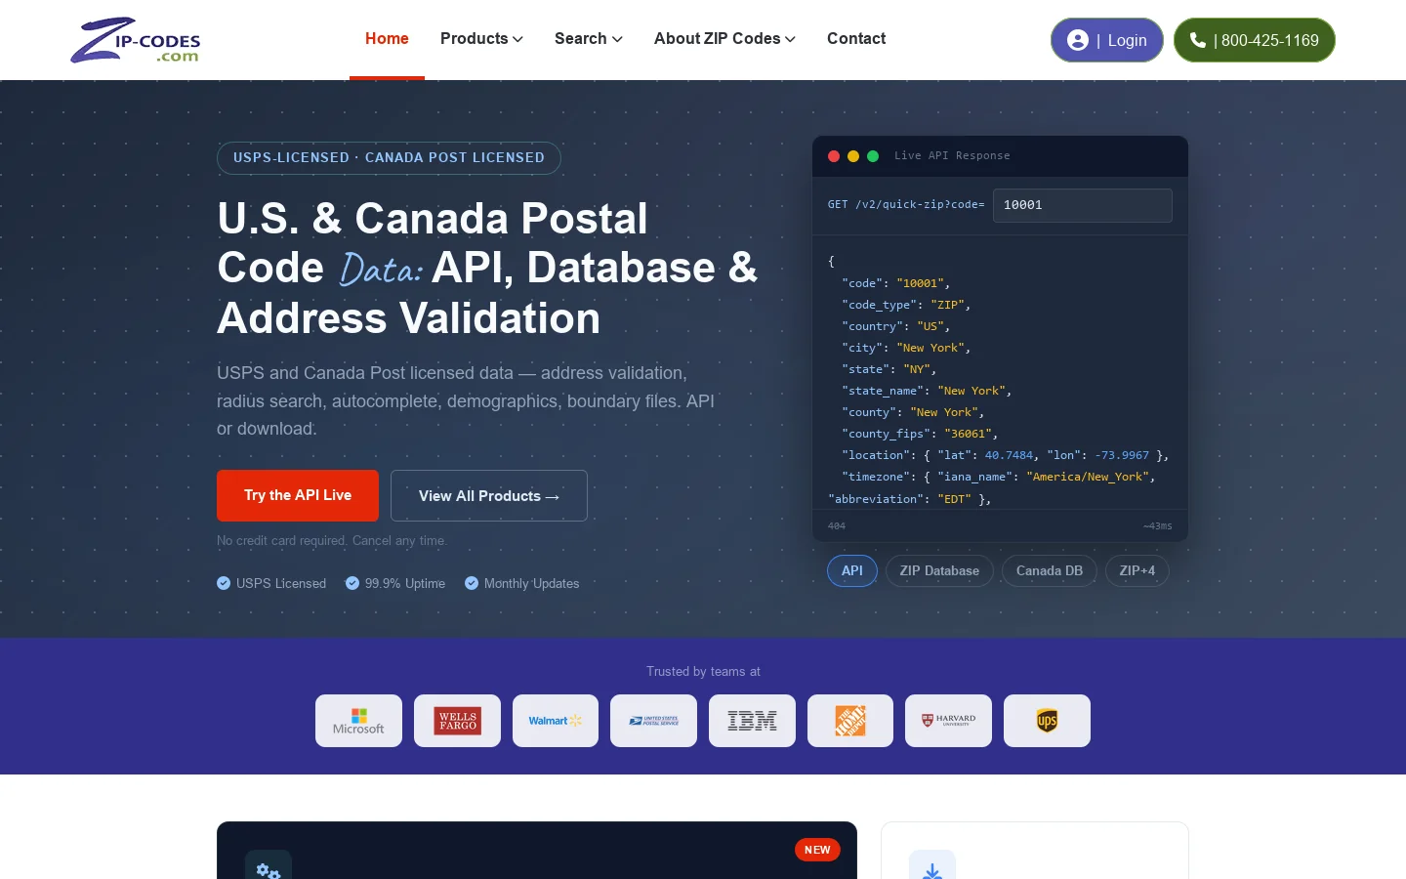This screenshot has height=879, width=1406.
Task: Click the "GET /v2/quick-zip?code=" label
Action: [906, 205]
